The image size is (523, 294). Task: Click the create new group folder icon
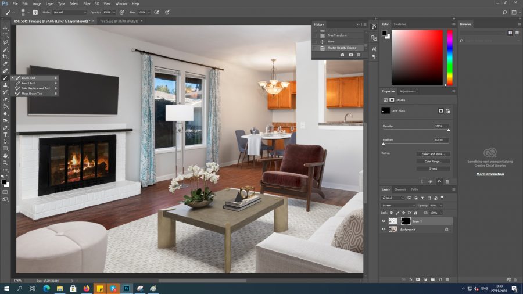(432, 279)
